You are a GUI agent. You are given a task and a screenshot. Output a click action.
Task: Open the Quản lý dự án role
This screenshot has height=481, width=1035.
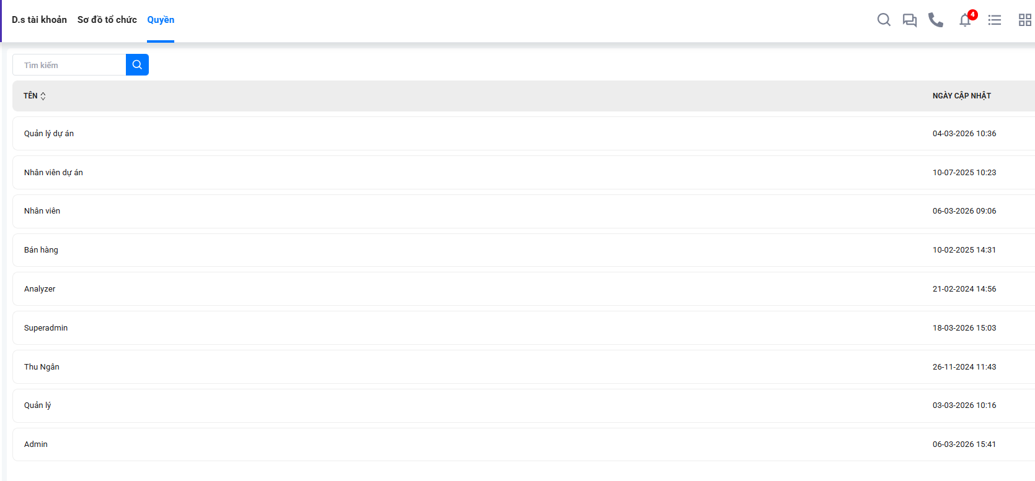click(x=49, y=134)
